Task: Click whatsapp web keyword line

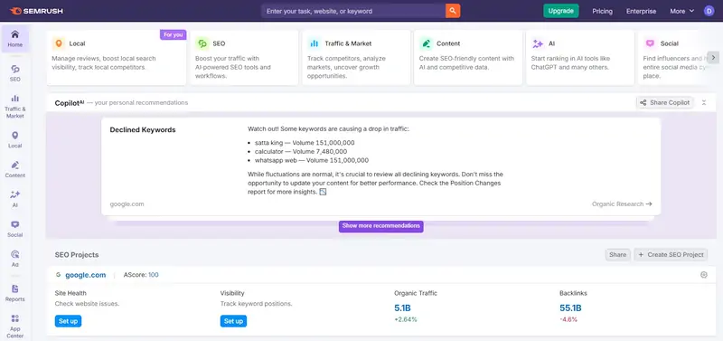Action: tap(311, 160)
